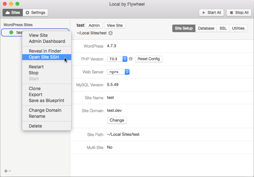Click the Multi-Site No value
Image resolution: width=254 pixels, height=177 pixels.
(x=110, y=147)
